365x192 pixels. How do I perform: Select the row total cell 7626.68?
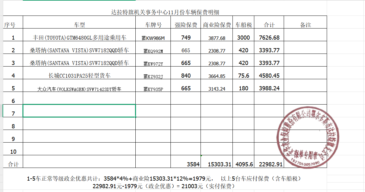pos(269,38)
